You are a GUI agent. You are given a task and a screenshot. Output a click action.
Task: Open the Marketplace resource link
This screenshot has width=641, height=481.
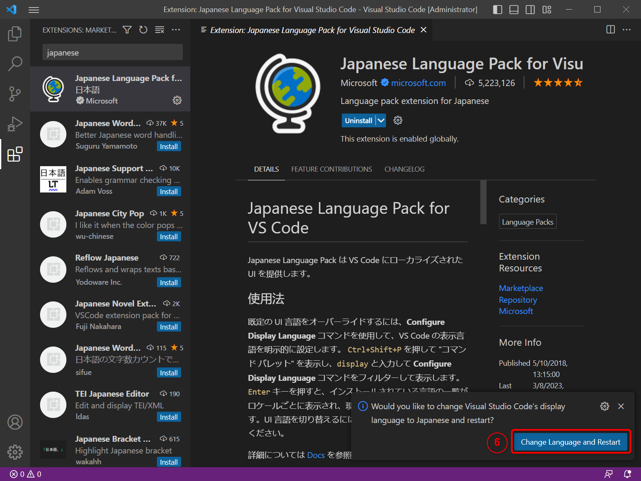521,288
